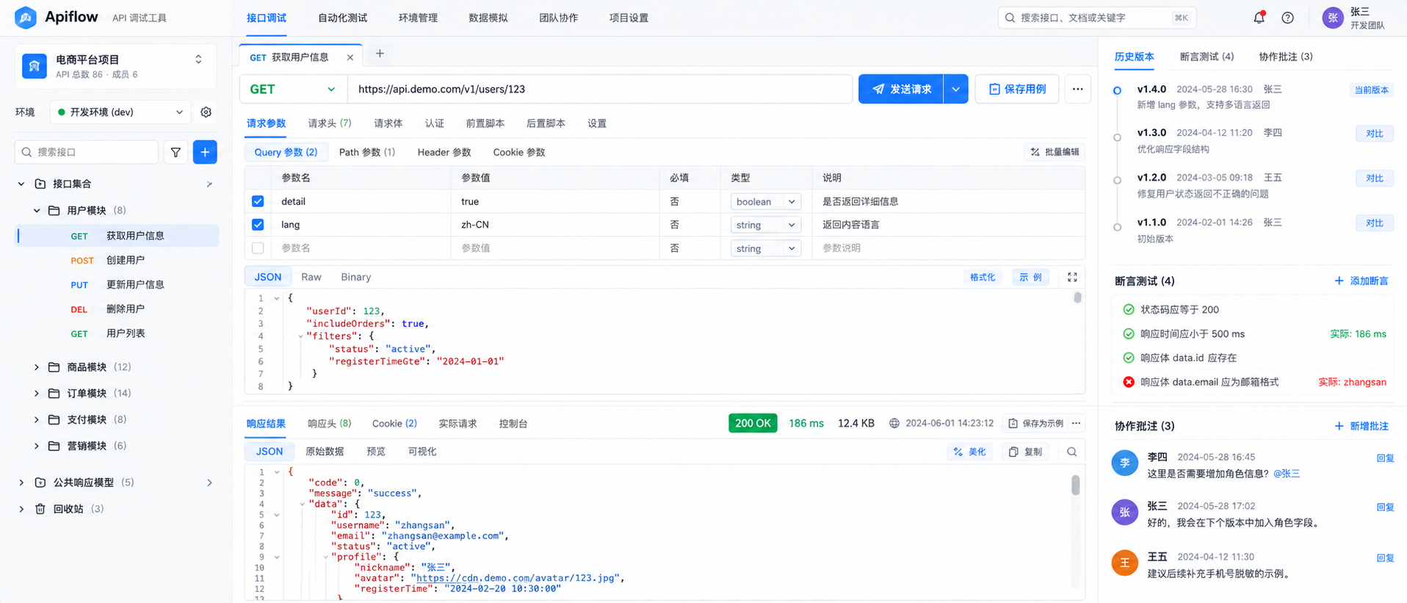
Task: Open the more options menu beside 保存用例
Action: coord(1077,89)
